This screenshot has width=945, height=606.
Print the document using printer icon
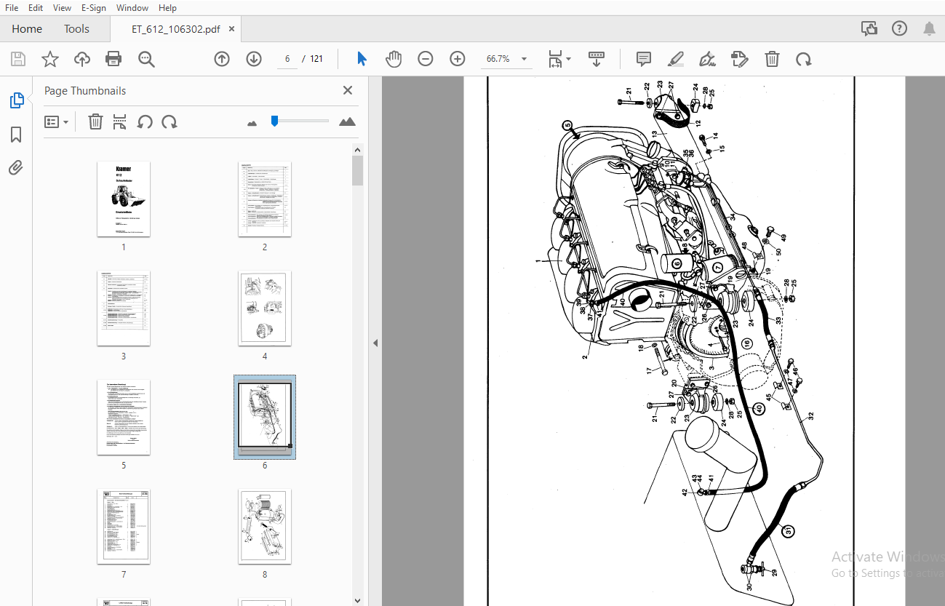113,59
